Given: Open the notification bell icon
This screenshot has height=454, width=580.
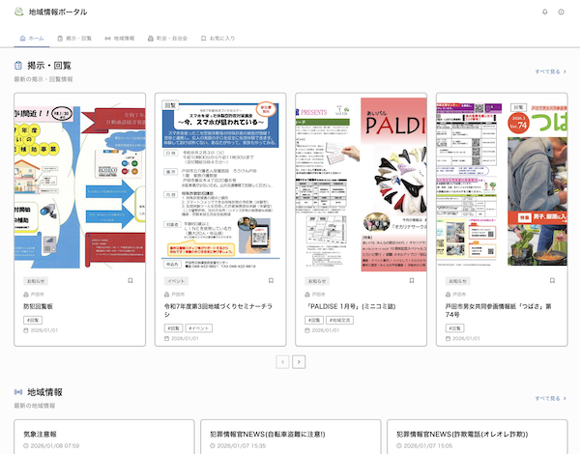Looking at the screenshot, I should coord(545,12).
